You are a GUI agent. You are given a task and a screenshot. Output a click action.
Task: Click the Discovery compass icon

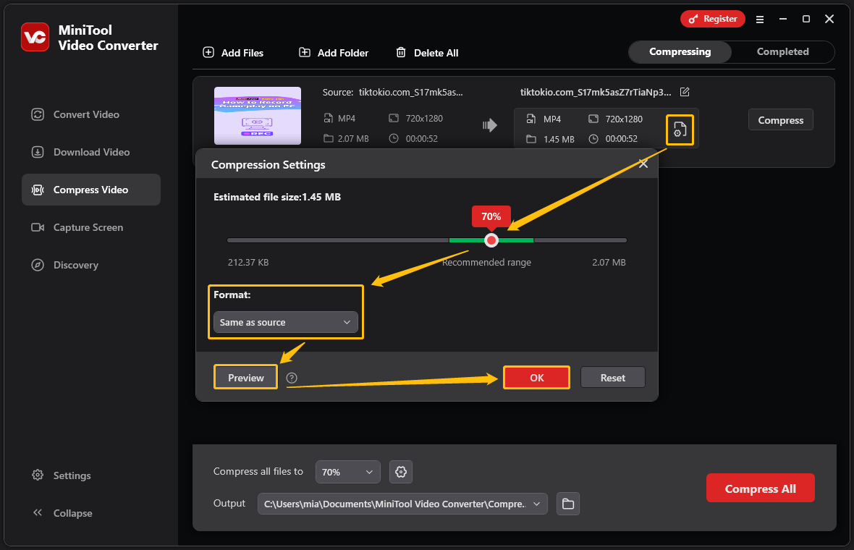click(38, 265)
